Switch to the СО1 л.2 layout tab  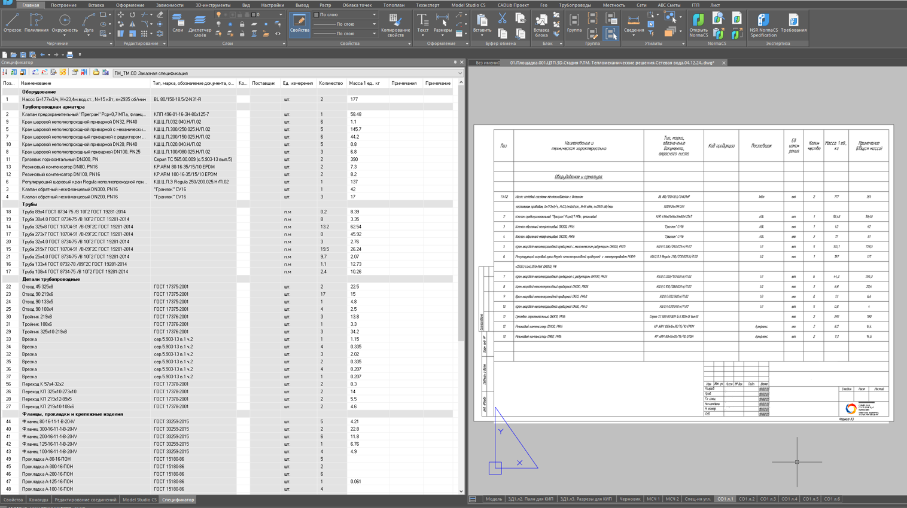point(746,499)
